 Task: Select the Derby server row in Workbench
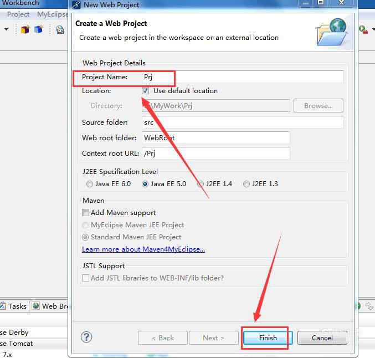34,332
